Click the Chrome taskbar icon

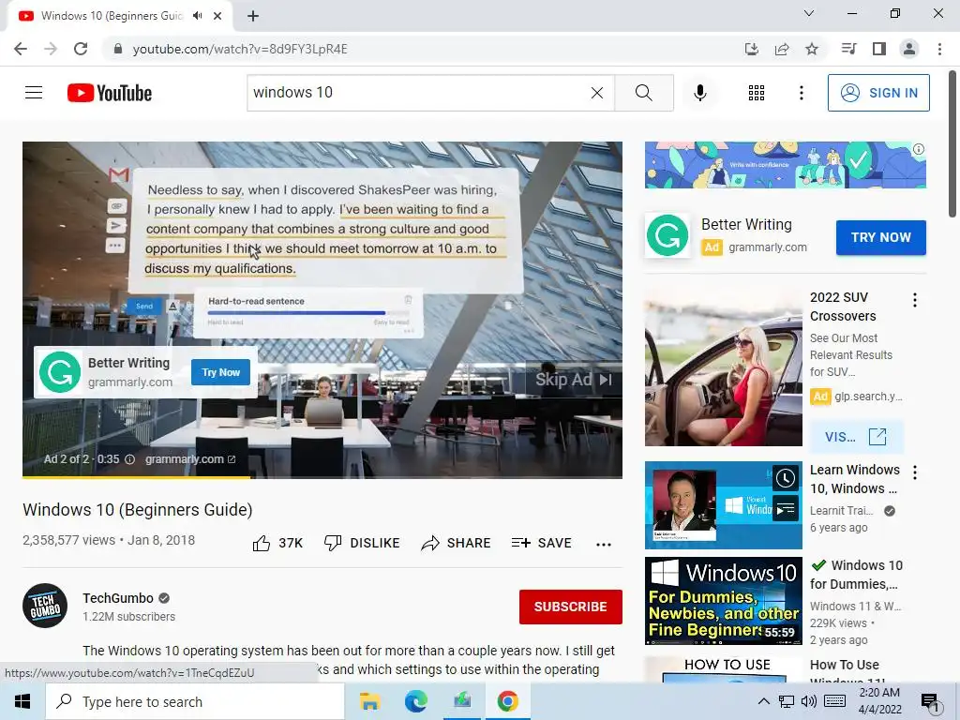point(507,701)
